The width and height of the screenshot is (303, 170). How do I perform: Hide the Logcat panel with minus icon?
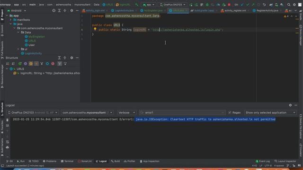pyautogui.click(x=296, y=105)
